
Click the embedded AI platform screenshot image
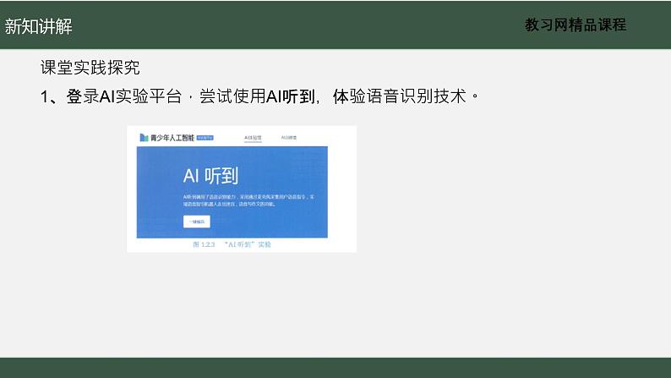click(x=241, y=189)
